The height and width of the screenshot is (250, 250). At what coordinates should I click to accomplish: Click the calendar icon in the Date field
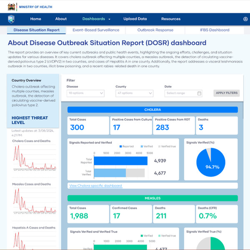pyautogui.click(x=199, y=93)
